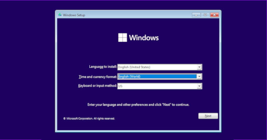The width and height of the screenshot is (267, 140).
Task: Click the Microsoft Corporation copyright notice
Action: [x=89, y=118]
